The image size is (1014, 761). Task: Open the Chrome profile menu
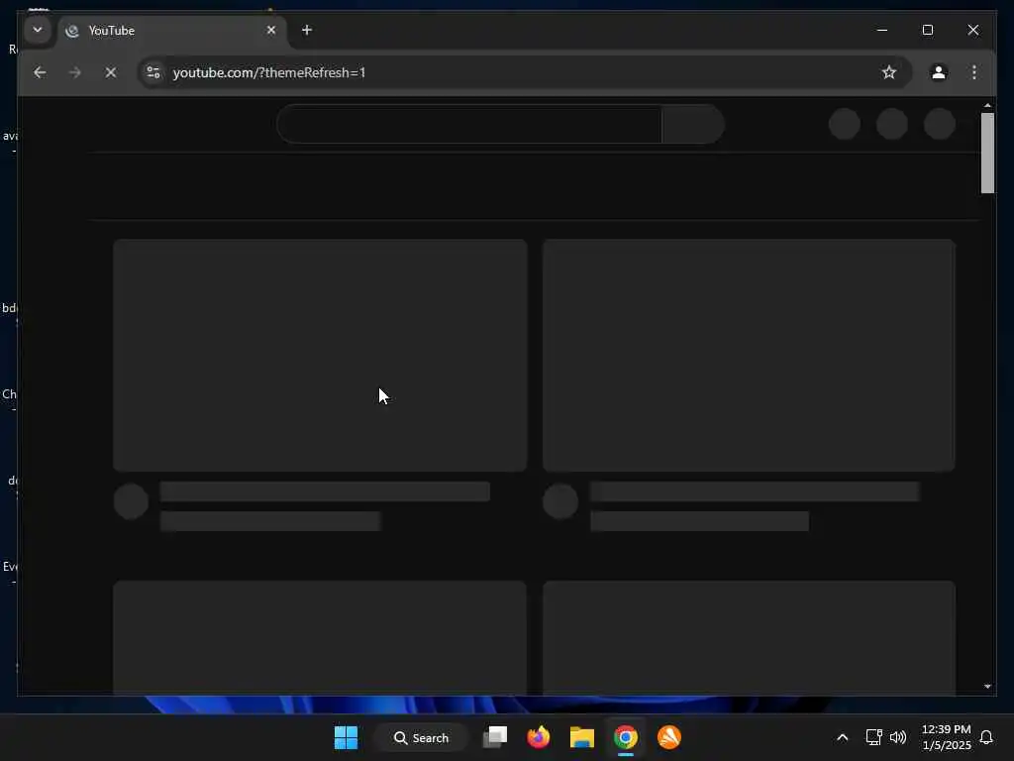click(939, 72)
